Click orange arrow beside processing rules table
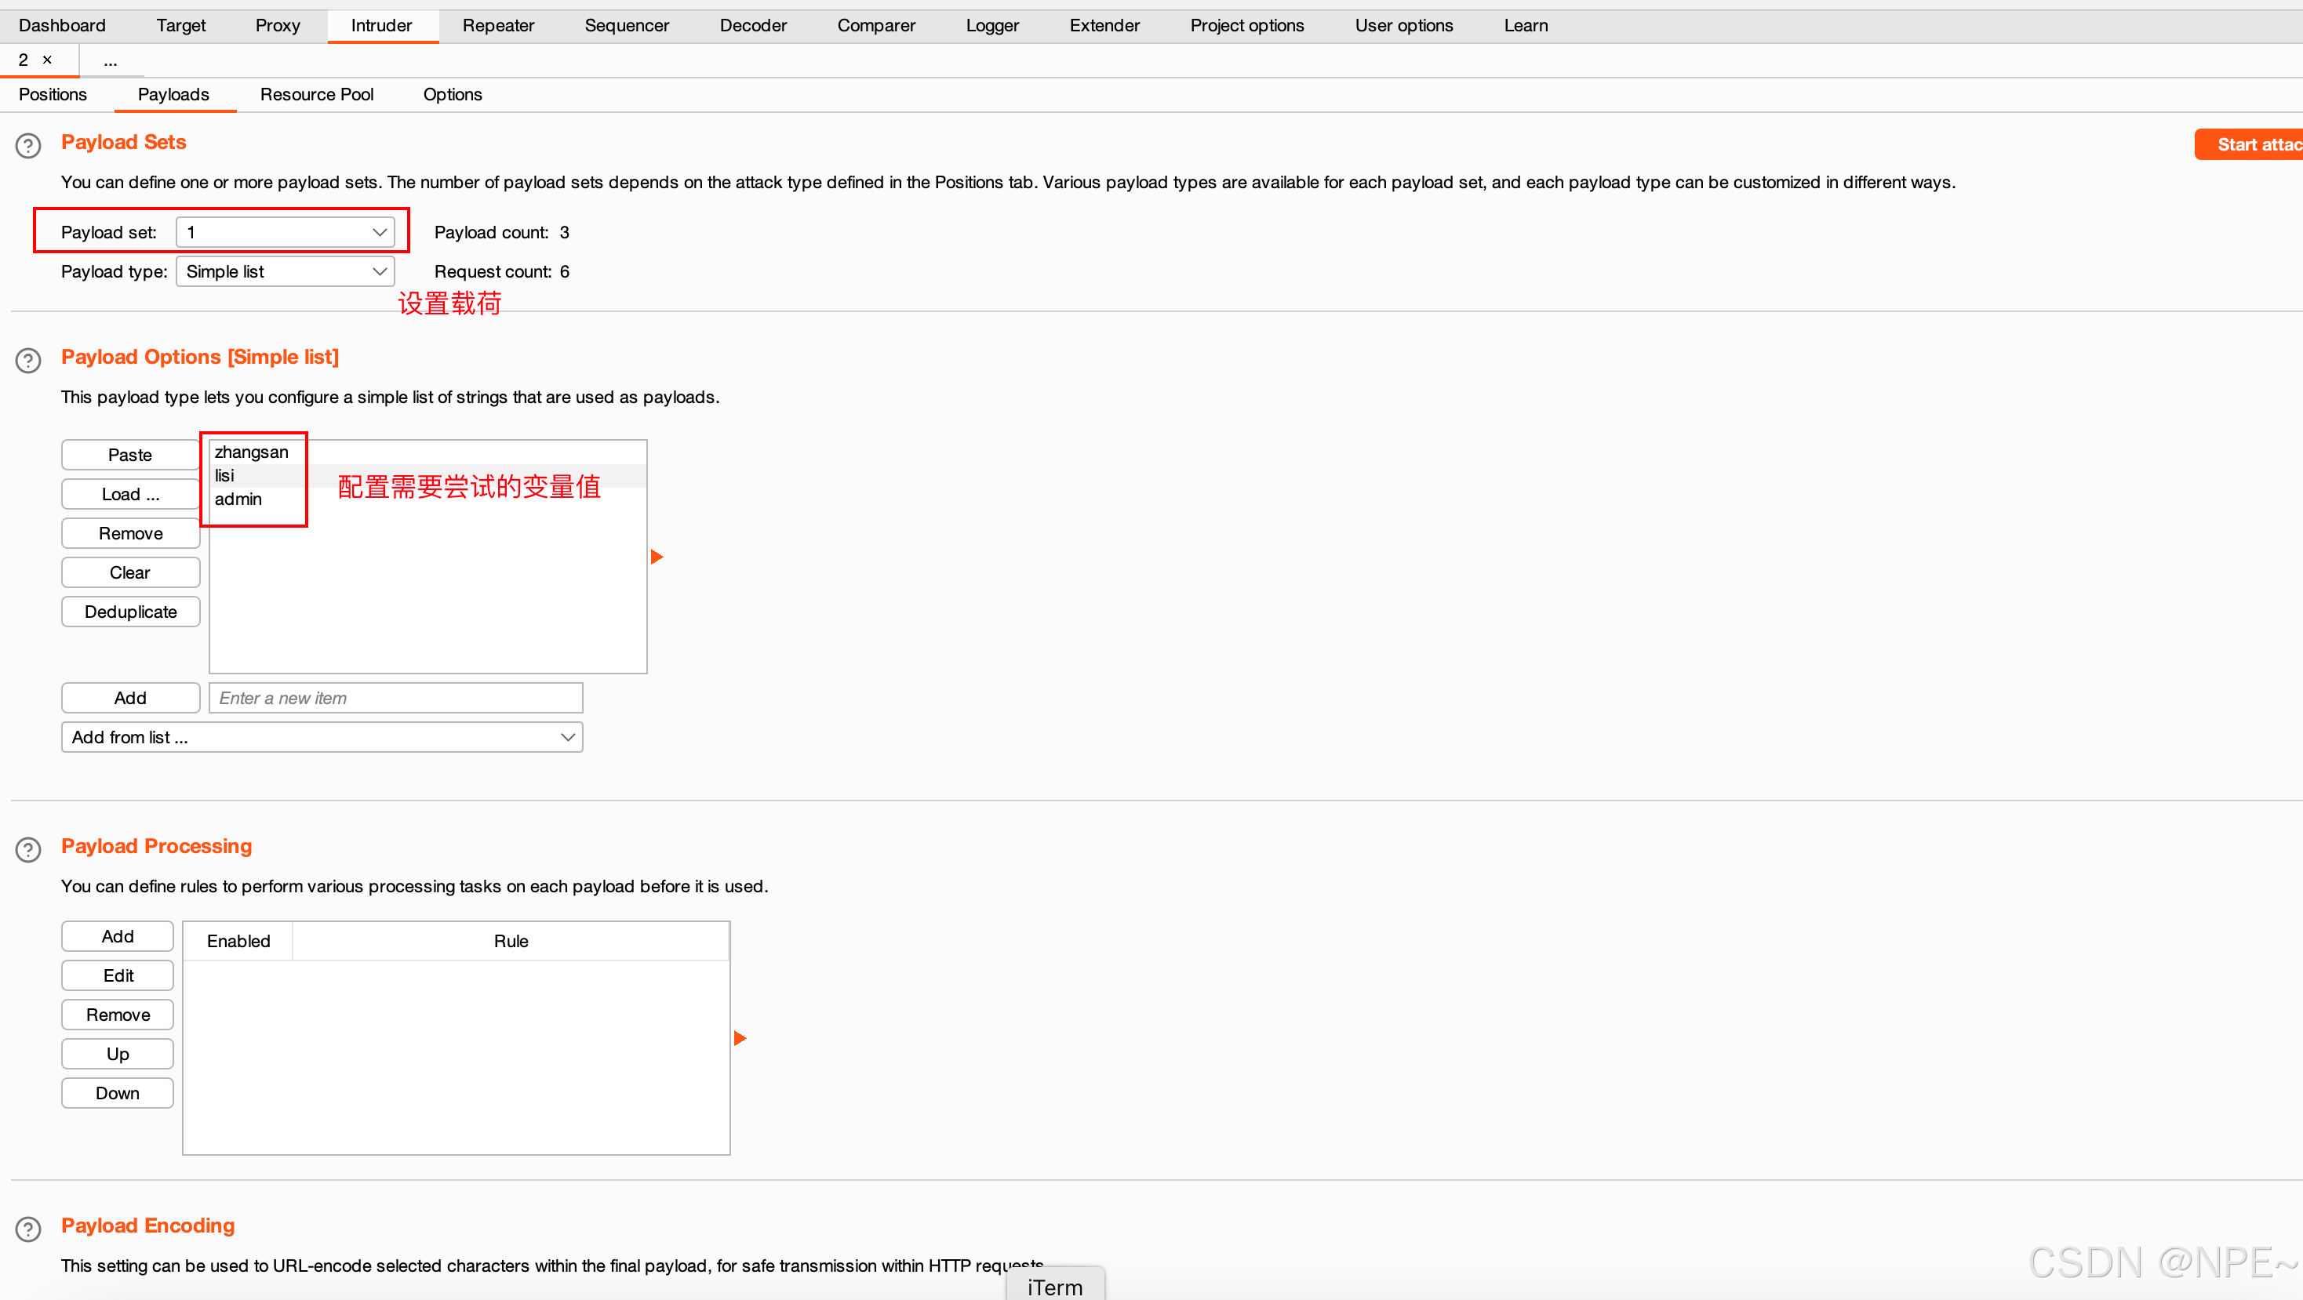Image resolution: width=2303 pixels, height=1300 pixels. 740,1037
